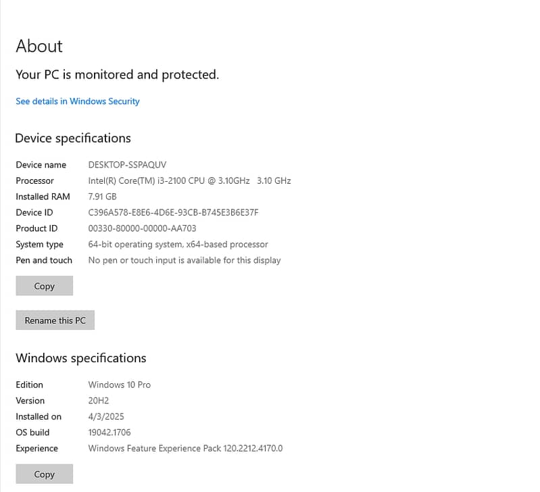
Task: Click the OS build label
Action: 32,433
